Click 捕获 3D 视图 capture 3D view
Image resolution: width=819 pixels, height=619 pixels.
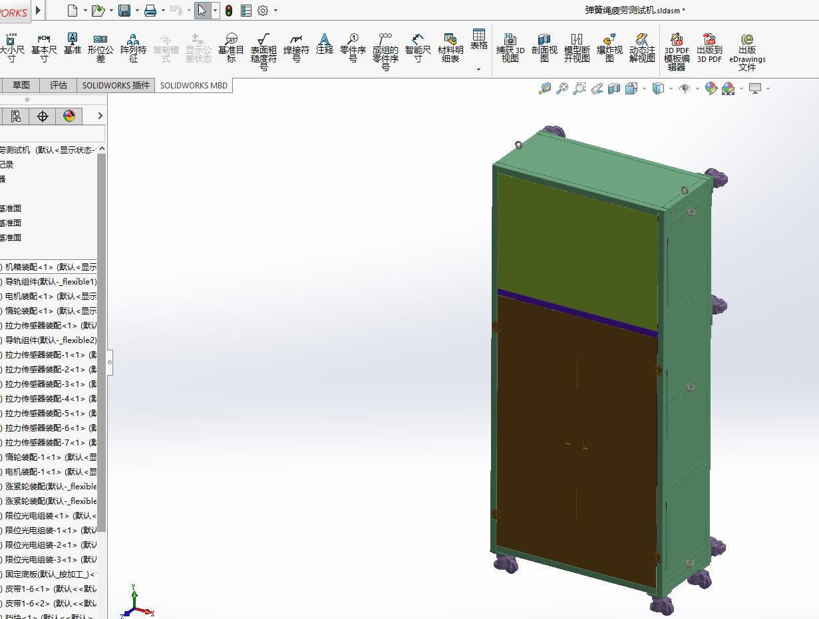[x=510, y=49]
